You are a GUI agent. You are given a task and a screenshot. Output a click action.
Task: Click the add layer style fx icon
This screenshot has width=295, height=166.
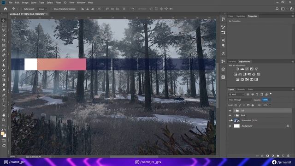(262, 156)
